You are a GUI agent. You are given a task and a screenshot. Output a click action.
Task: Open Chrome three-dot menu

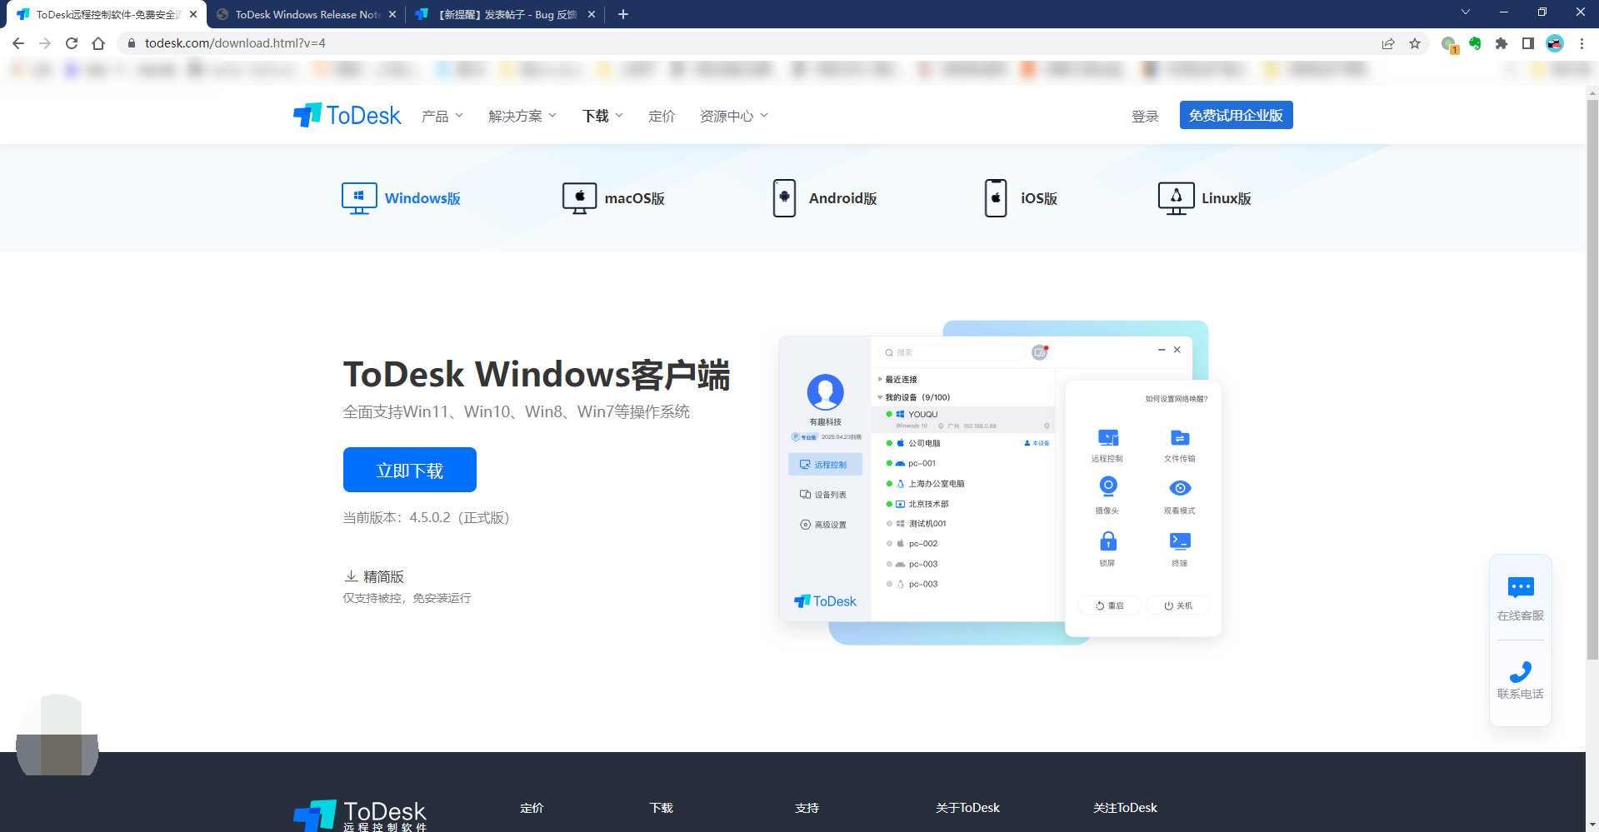[1582, 43]
